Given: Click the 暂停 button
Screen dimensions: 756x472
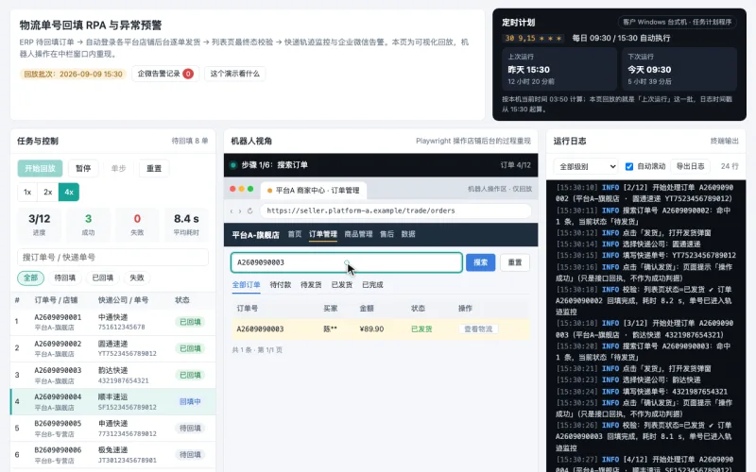Looking at the screenshot, I should (x=83, y=168).
